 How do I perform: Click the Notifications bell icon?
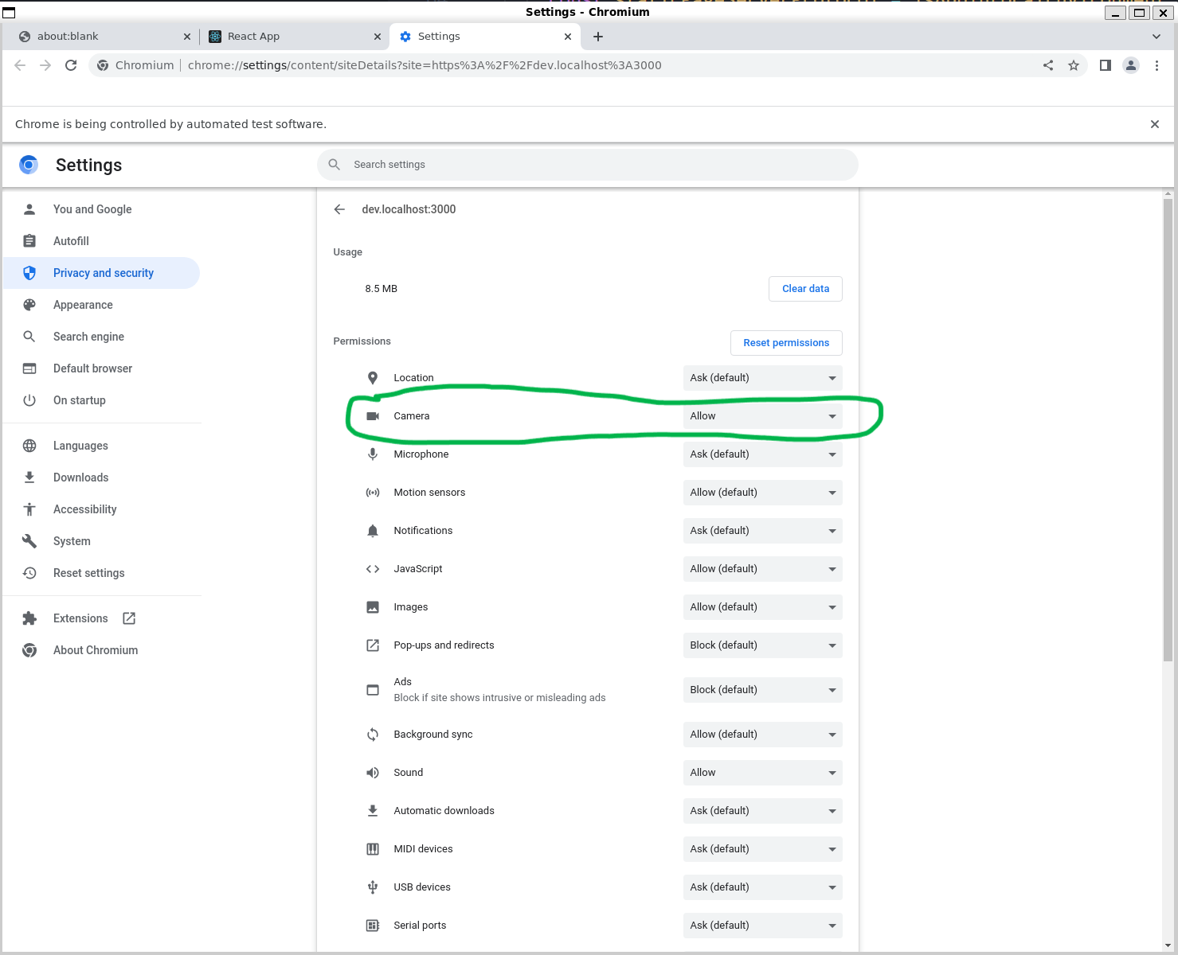373,531
